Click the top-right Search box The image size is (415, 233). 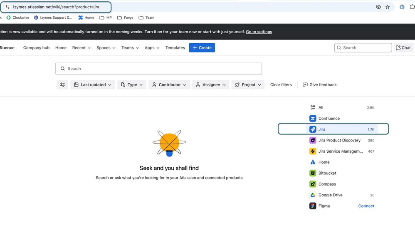363,48
